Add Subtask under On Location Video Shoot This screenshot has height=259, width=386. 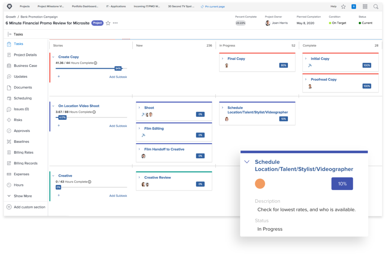pos(118,126)
